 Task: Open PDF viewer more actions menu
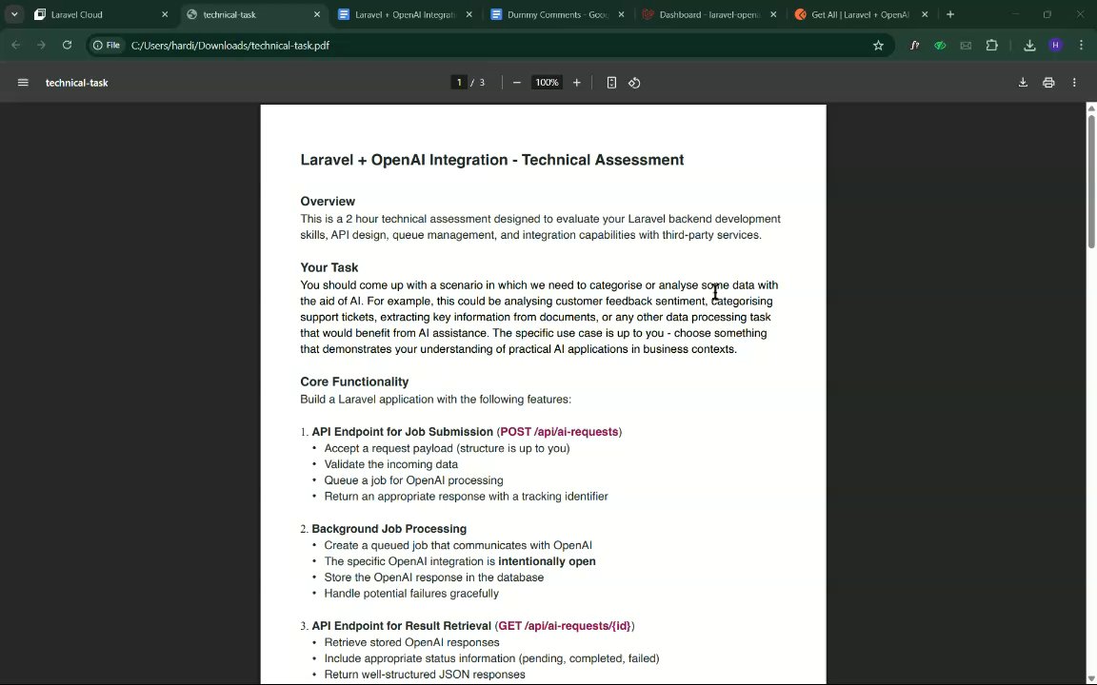click(1074, 83)
